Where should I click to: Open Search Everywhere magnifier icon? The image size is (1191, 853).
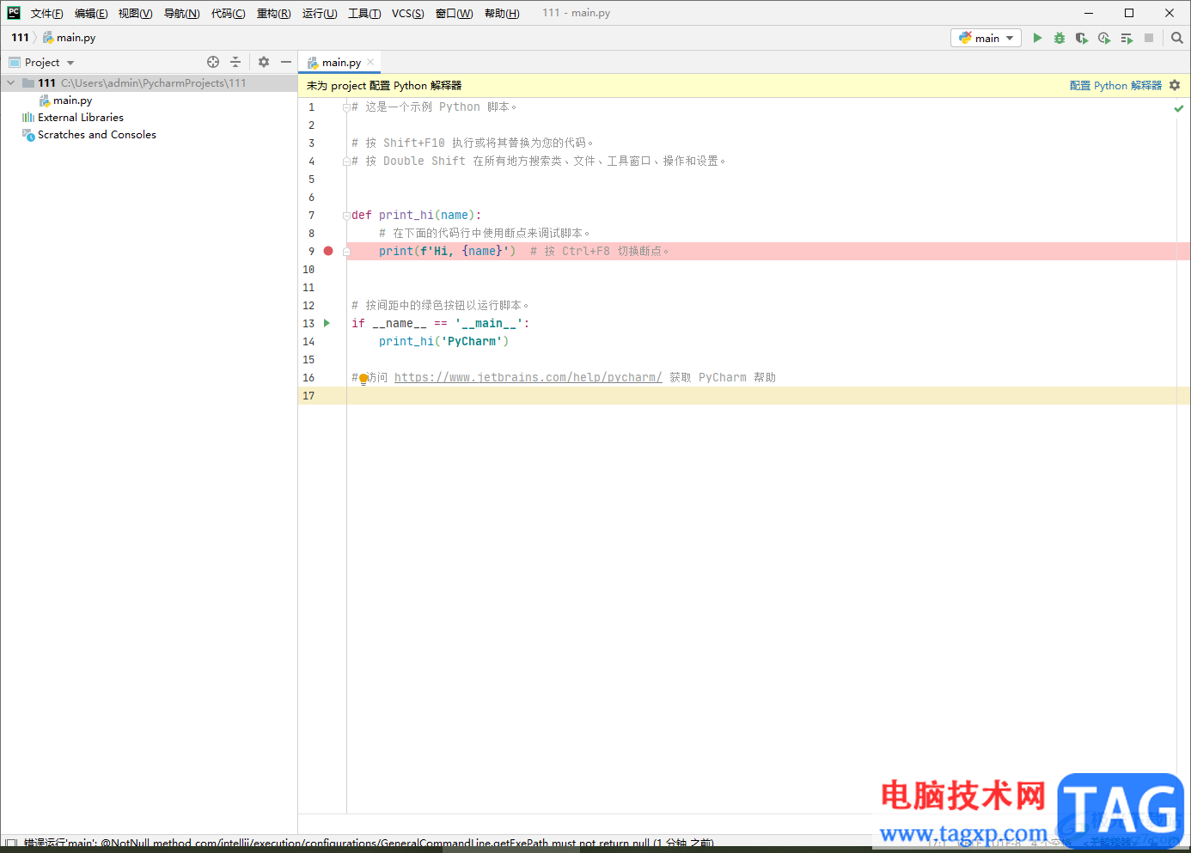pyautogui.click(x=1177, y=38)
